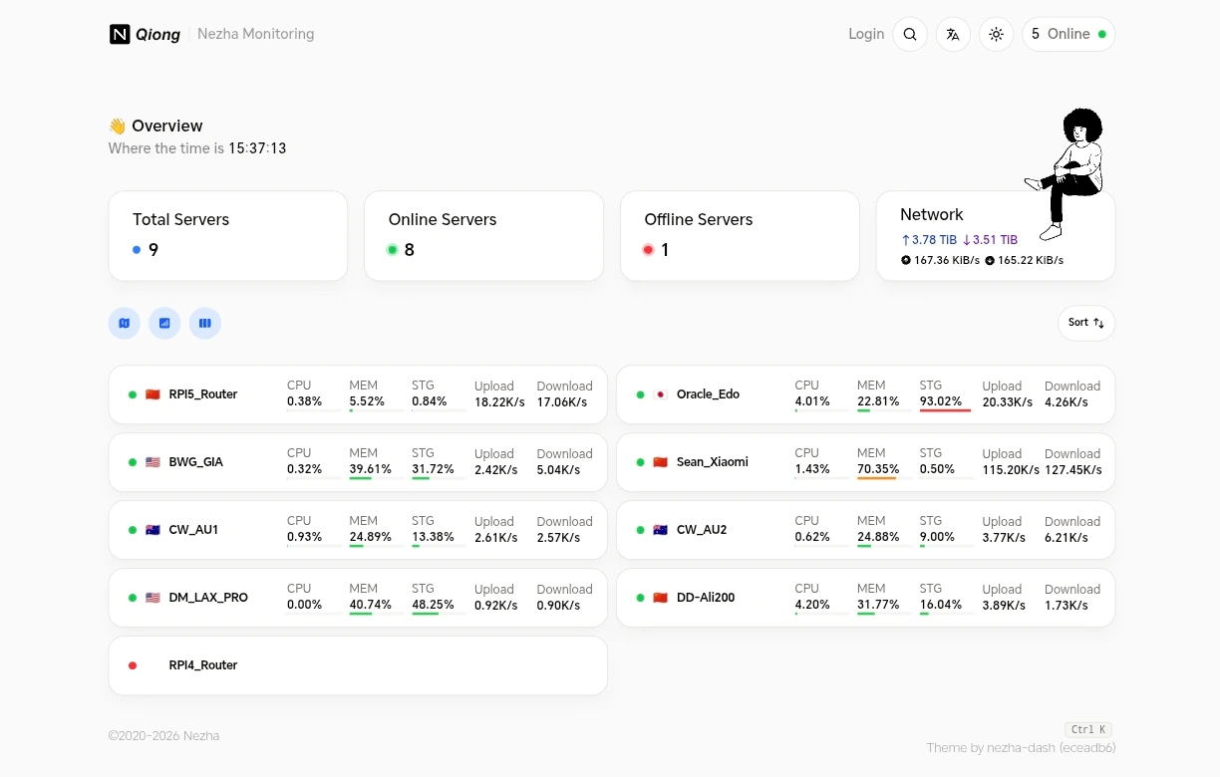Filter by Offline Servers card

[739, 235]
